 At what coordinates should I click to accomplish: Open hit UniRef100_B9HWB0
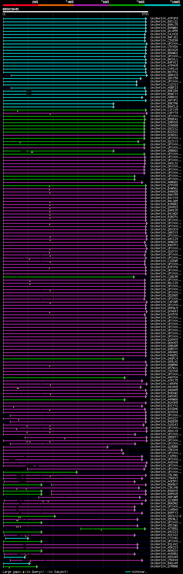164,28
